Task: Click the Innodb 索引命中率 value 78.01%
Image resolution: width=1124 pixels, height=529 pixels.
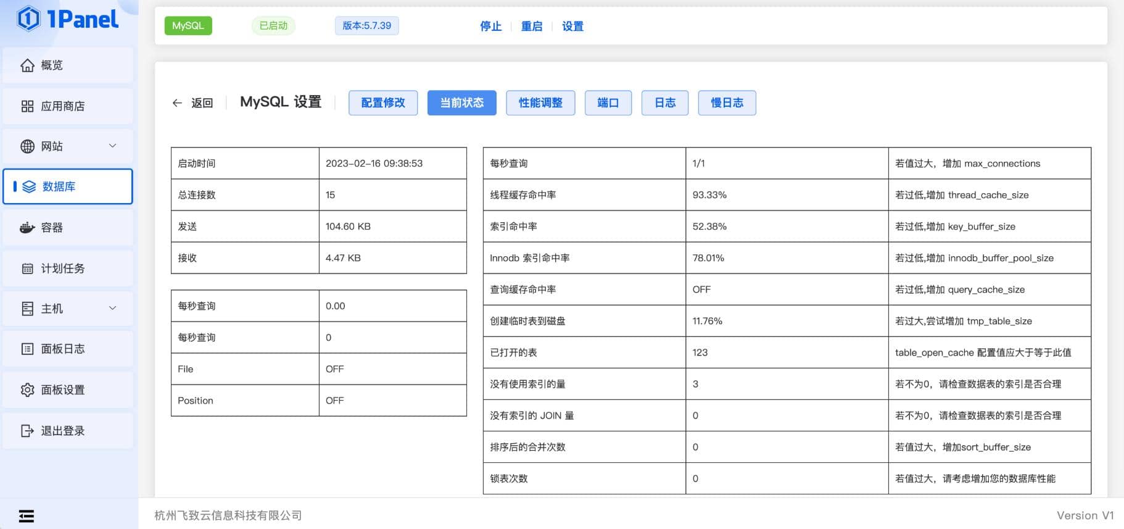Action: tap(708, 258)
